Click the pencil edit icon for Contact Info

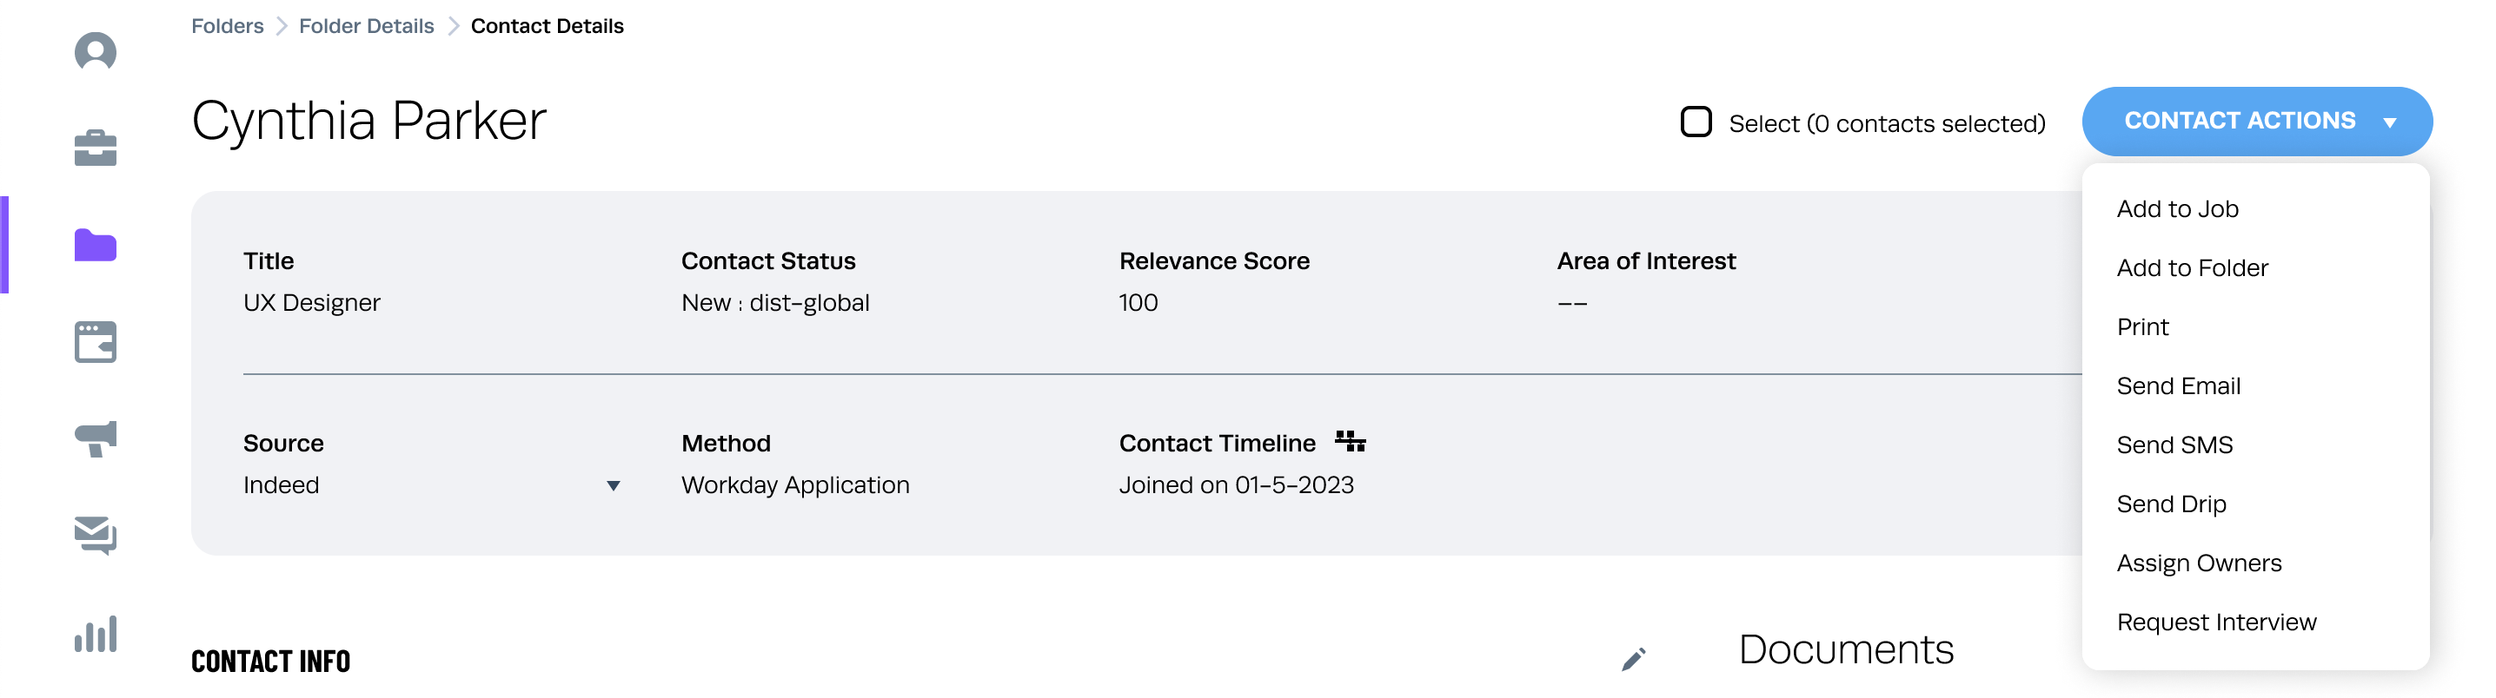[1633, 659]
